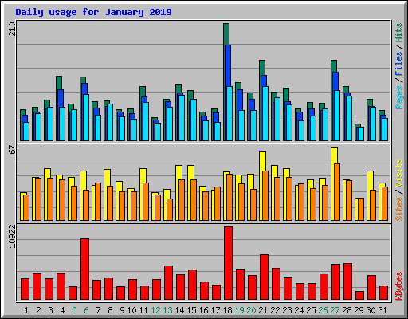This screenshot has height=319, width=408.
Task: Select day label "22" on the x-axis
Action: (x=275, y=310)
